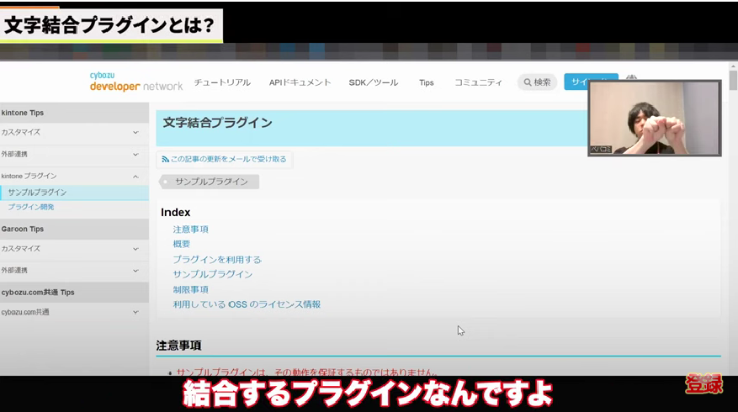Expand 外部連携 under kintone Tips
This screenshot has height=412, width=738.
(74, 154)
